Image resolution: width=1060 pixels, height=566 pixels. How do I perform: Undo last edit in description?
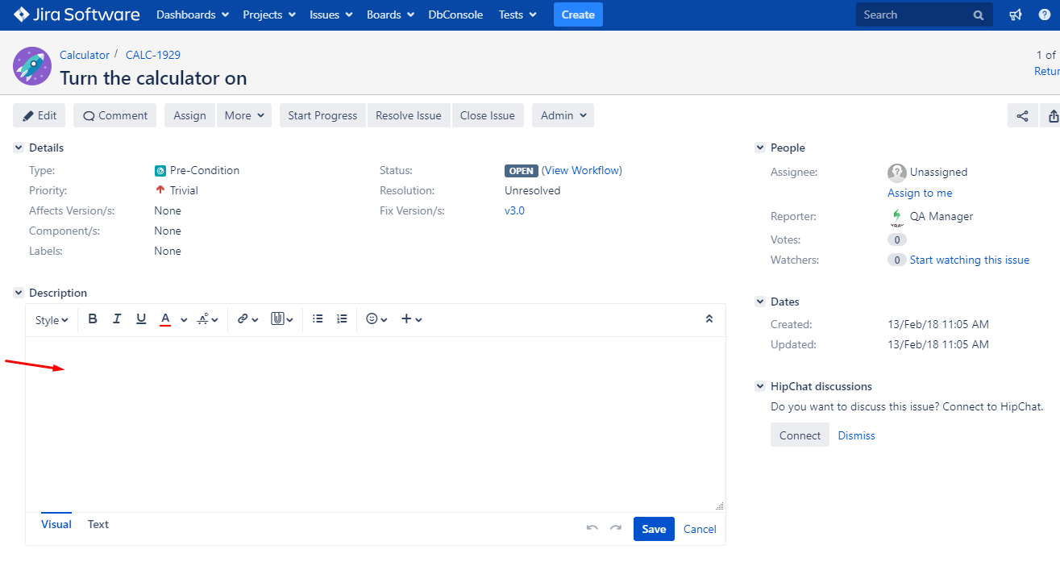pyautogui.click(x=592, y=528)
